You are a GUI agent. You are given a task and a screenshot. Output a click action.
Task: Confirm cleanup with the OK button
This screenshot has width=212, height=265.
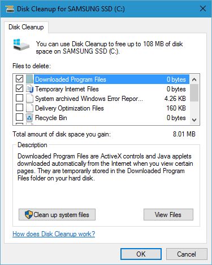(x=141, y=254)
